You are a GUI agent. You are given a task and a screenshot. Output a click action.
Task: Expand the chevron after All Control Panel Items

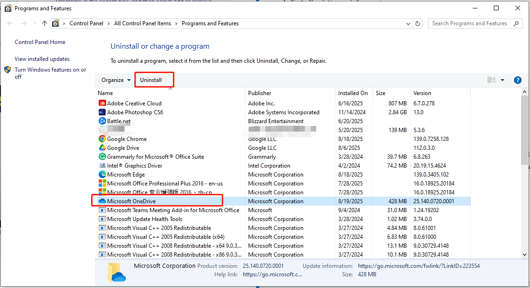[x=176, y=23]
